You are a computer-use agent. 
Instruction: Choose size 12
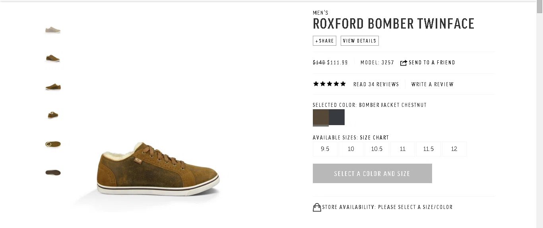coord(454,149)
